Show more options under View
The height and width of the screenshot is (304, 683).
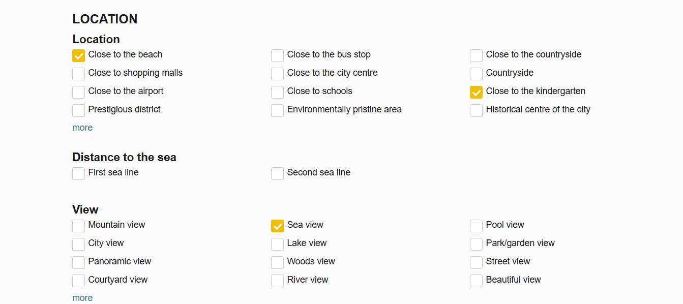[x=82, y=298]
